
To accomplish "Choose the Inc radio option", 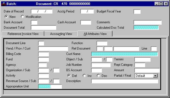I will point(84,76).
